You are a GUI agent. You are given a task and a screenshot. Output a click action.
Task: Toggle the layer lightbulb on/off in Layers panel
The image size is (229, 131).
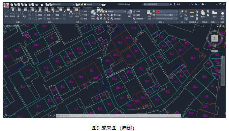98,12
